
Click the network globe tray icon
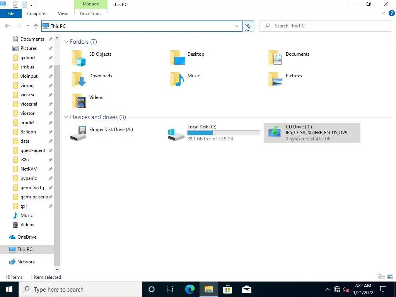(337, 289)
